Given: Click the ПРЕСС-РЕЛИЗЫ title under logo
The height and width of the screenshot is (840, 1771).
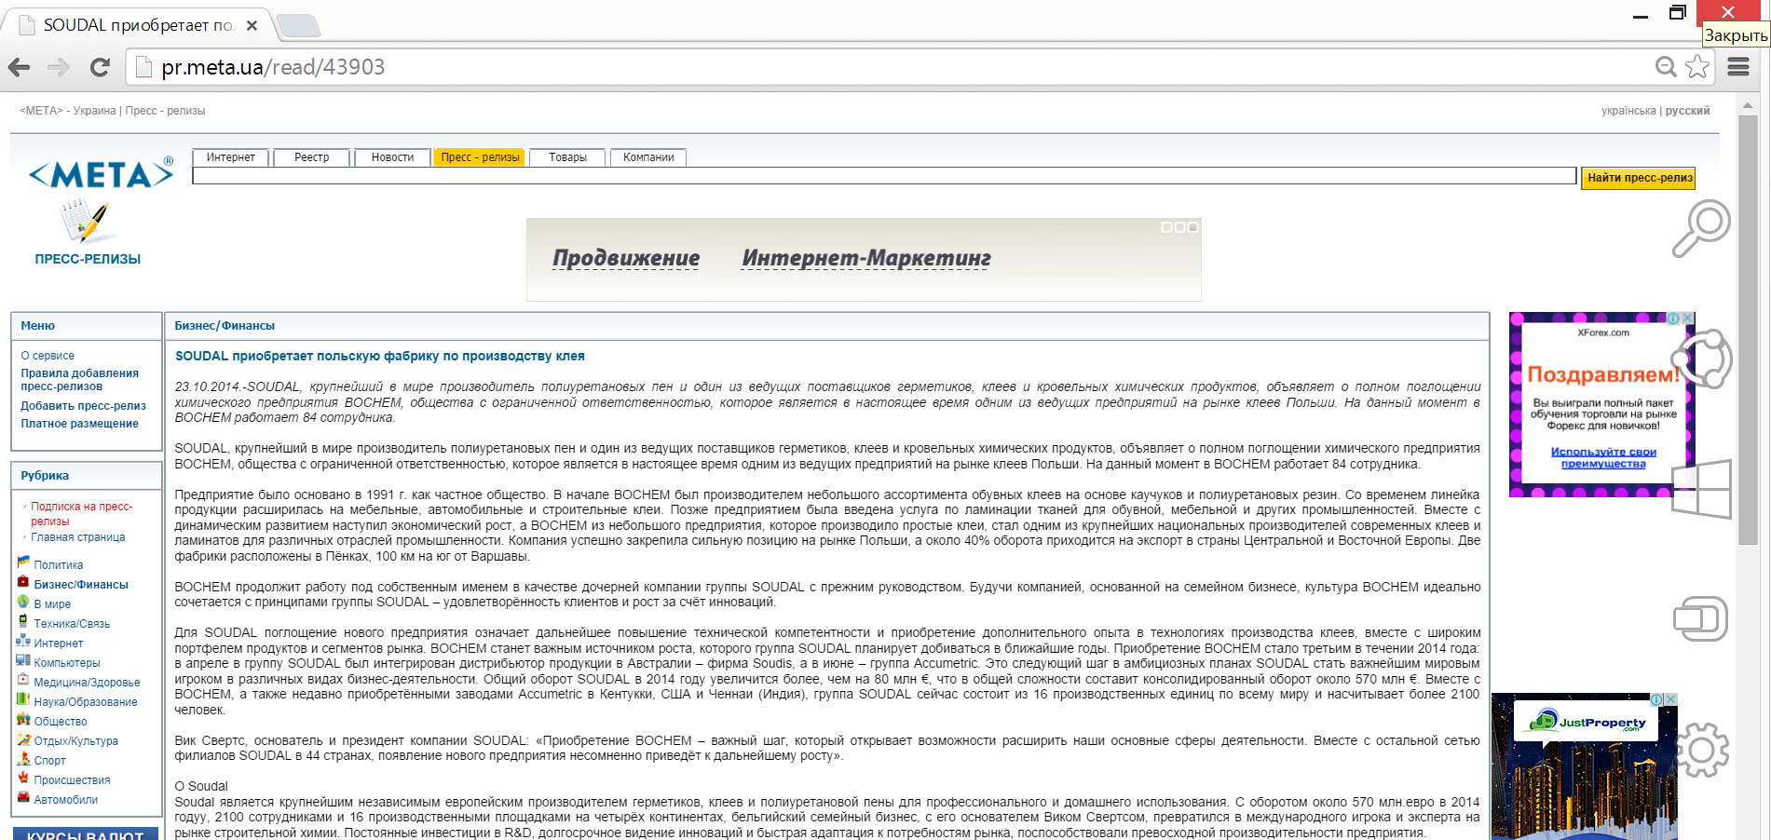Looking at the screenshot, I should (x=88, y=259).
